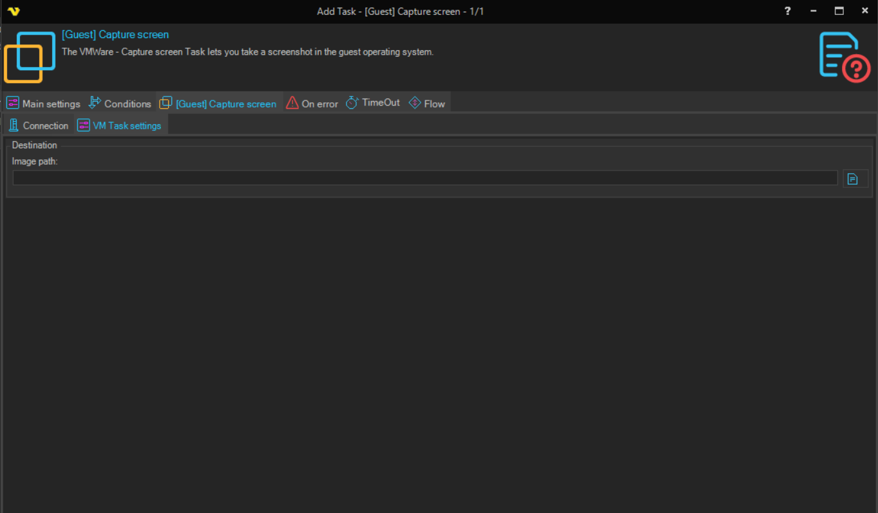The width and height of the screenshot is (878, 513).
Task: Click the VisualCron logo in the title bar
Action: (x=14, y=12)
